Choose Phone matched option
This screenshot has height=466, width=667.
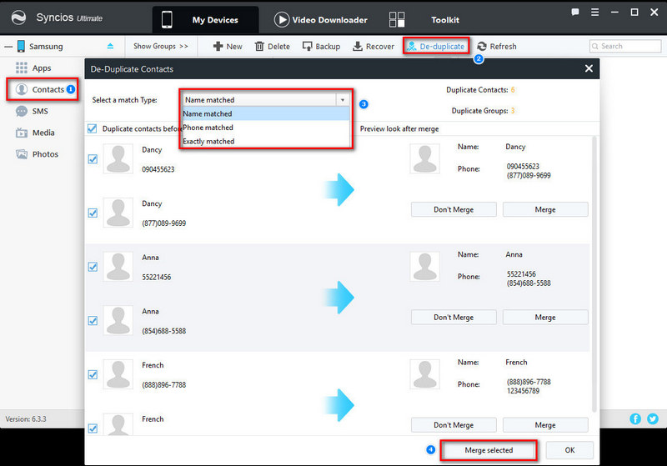[265, 128]
